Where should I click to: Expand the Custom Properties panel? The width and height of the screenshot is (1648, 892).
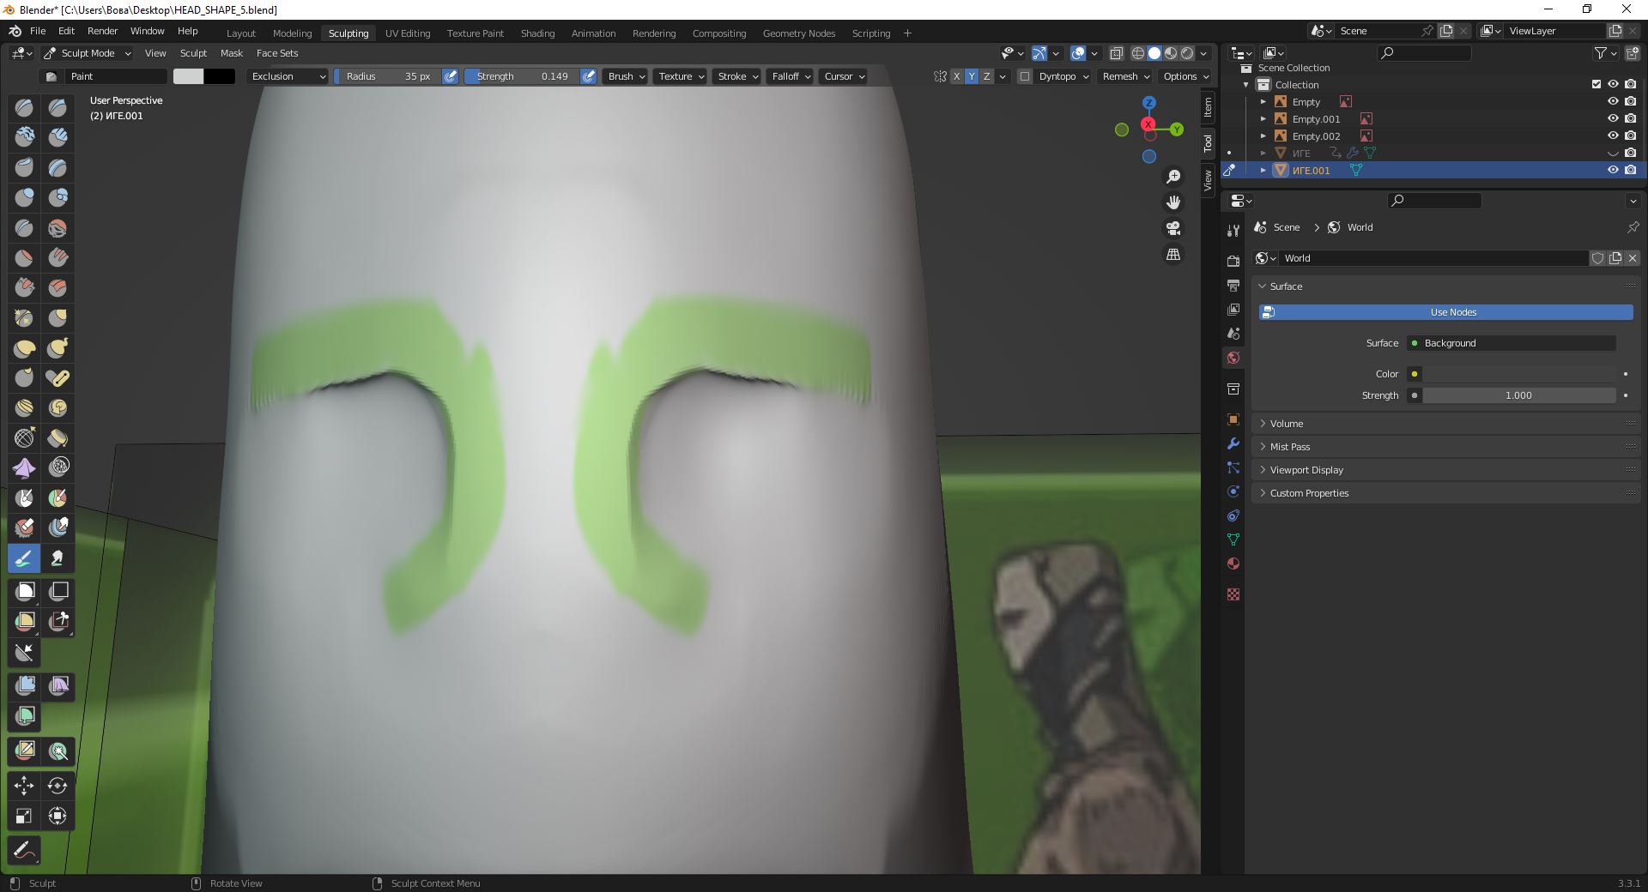point(1446,493)
